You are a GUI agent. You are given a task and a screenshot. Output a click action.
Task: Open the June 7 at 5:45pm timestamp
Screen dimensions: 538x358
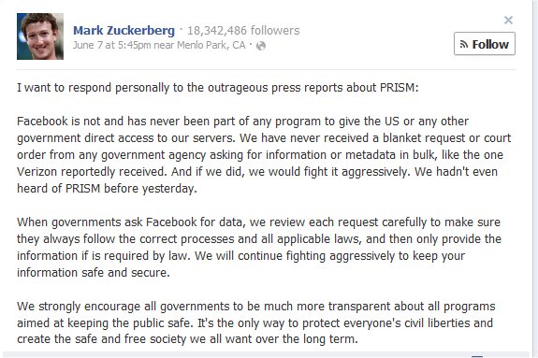click(x=112, y=45)
